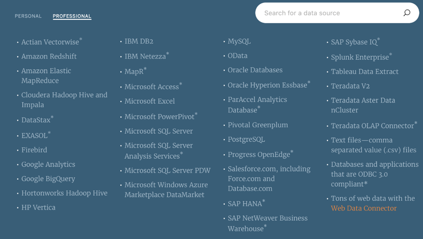423x239 pixels.
Task: Click the data source search field
Action: [329, 13]
